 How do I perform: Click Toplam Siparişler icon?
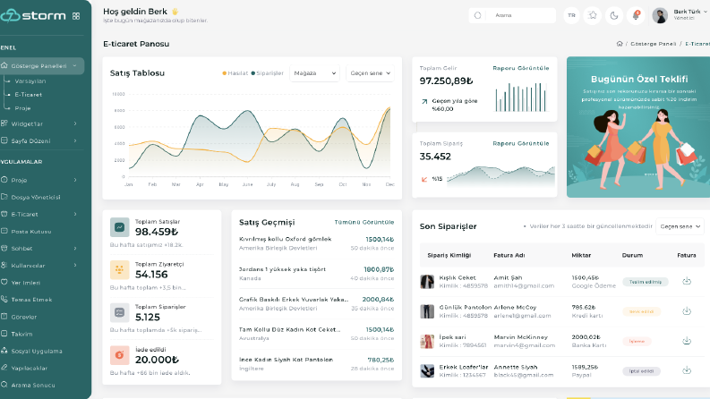coord(120,312)
